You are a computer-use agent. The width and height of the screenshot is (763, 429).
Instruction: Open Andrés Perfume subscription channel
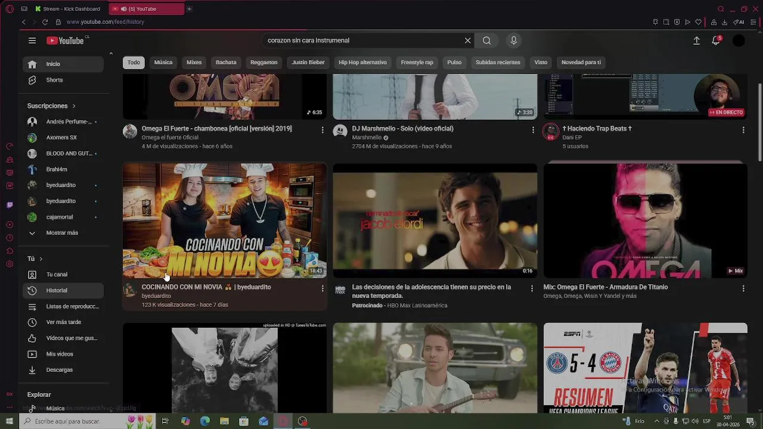coord(63,122)
